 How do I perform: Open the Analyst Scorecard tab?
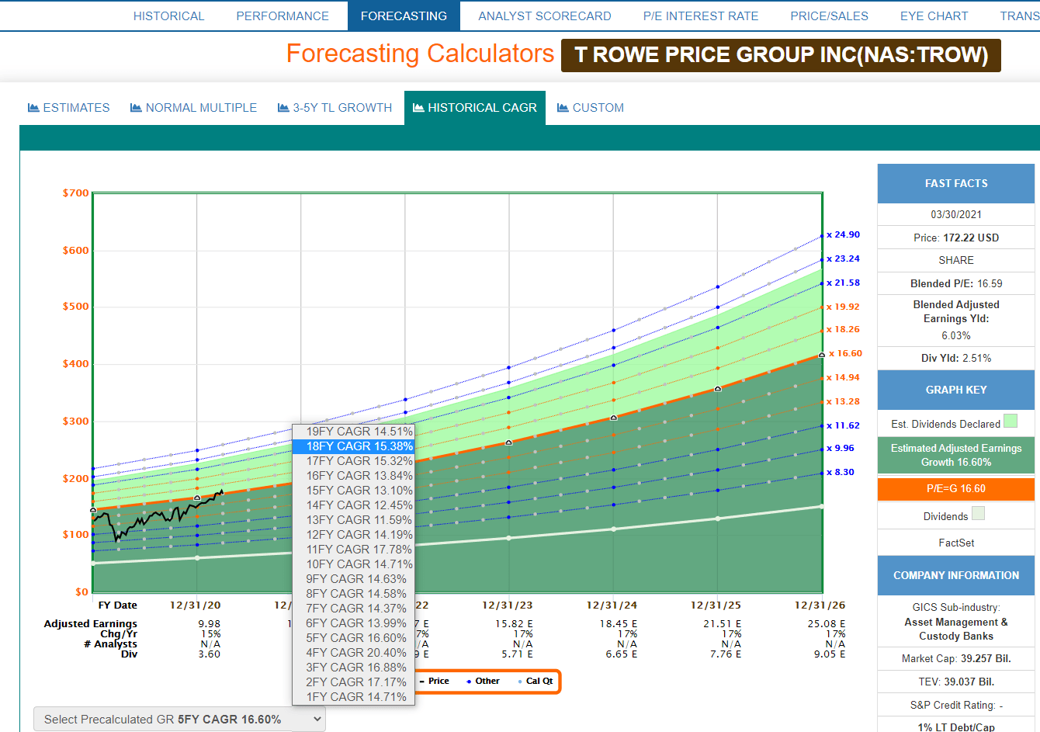[544, 16]
